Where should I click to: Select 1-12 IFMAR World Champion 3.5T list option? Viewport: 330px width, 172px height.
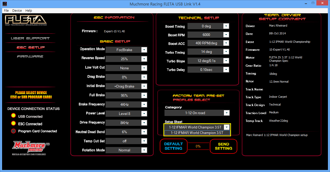[x=197, y=133]
